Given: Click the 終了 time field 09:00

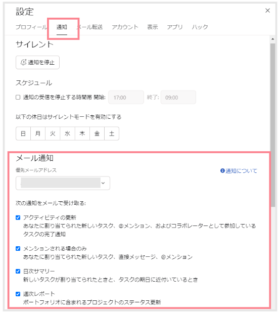Looking at the screenshot, I should pyautogui.click(x=178, y=98).
